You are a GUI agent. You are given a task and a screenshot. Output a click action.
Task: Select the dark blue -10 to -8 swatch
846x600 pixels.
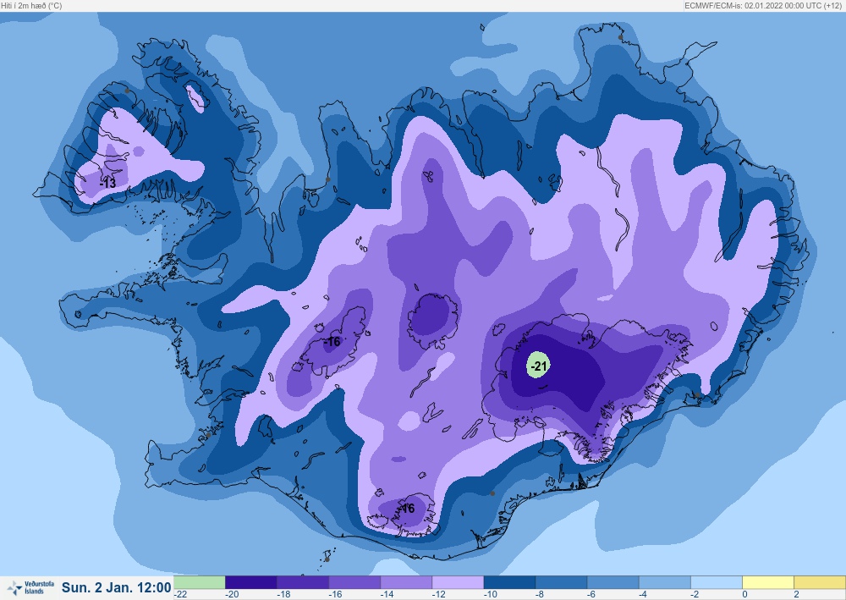510,582
